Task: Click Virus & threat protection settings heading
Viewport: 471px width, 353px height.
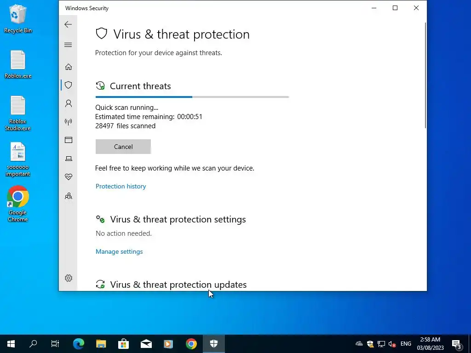Action: (x=178, y=219)
